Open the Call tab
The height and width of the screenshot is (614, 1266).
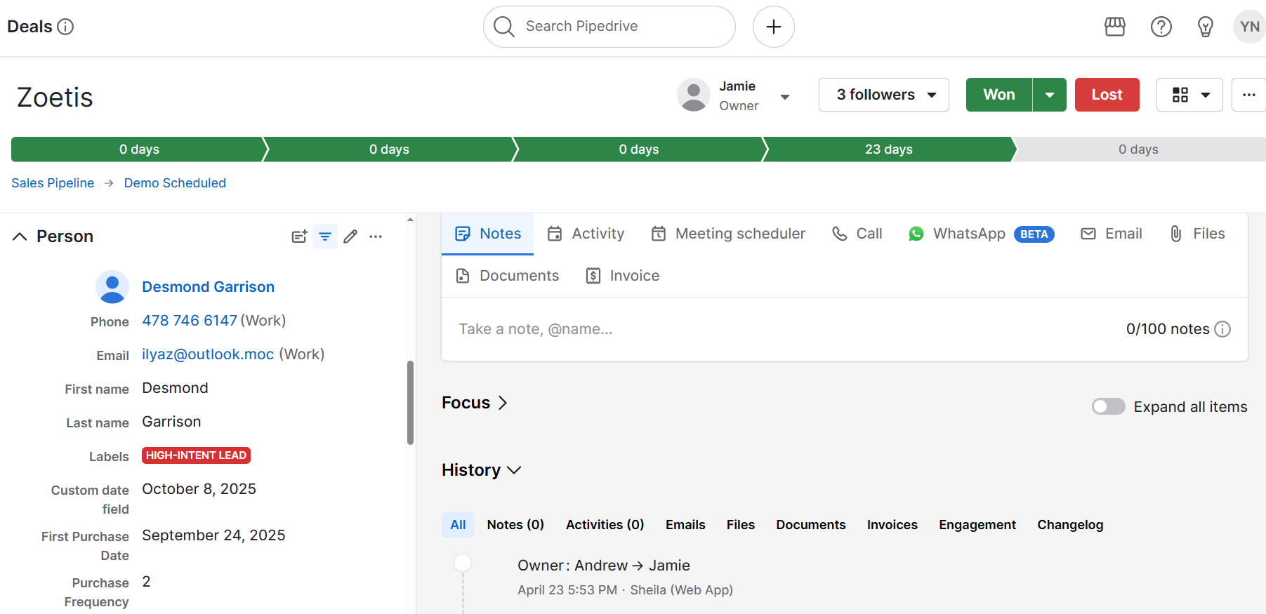pyautogui.click(x=857, y=234)
